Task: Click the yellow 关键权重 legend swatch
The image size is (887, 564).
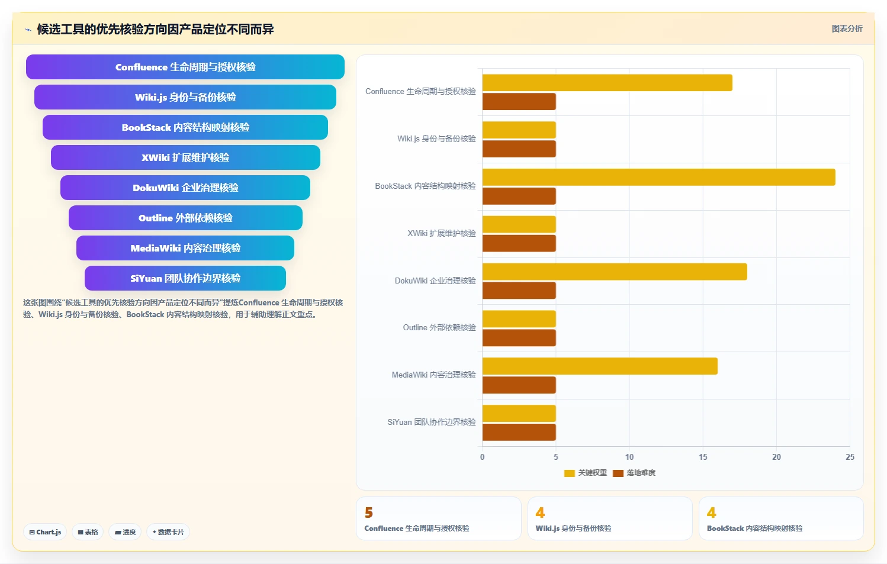Action: click(570, 473)
